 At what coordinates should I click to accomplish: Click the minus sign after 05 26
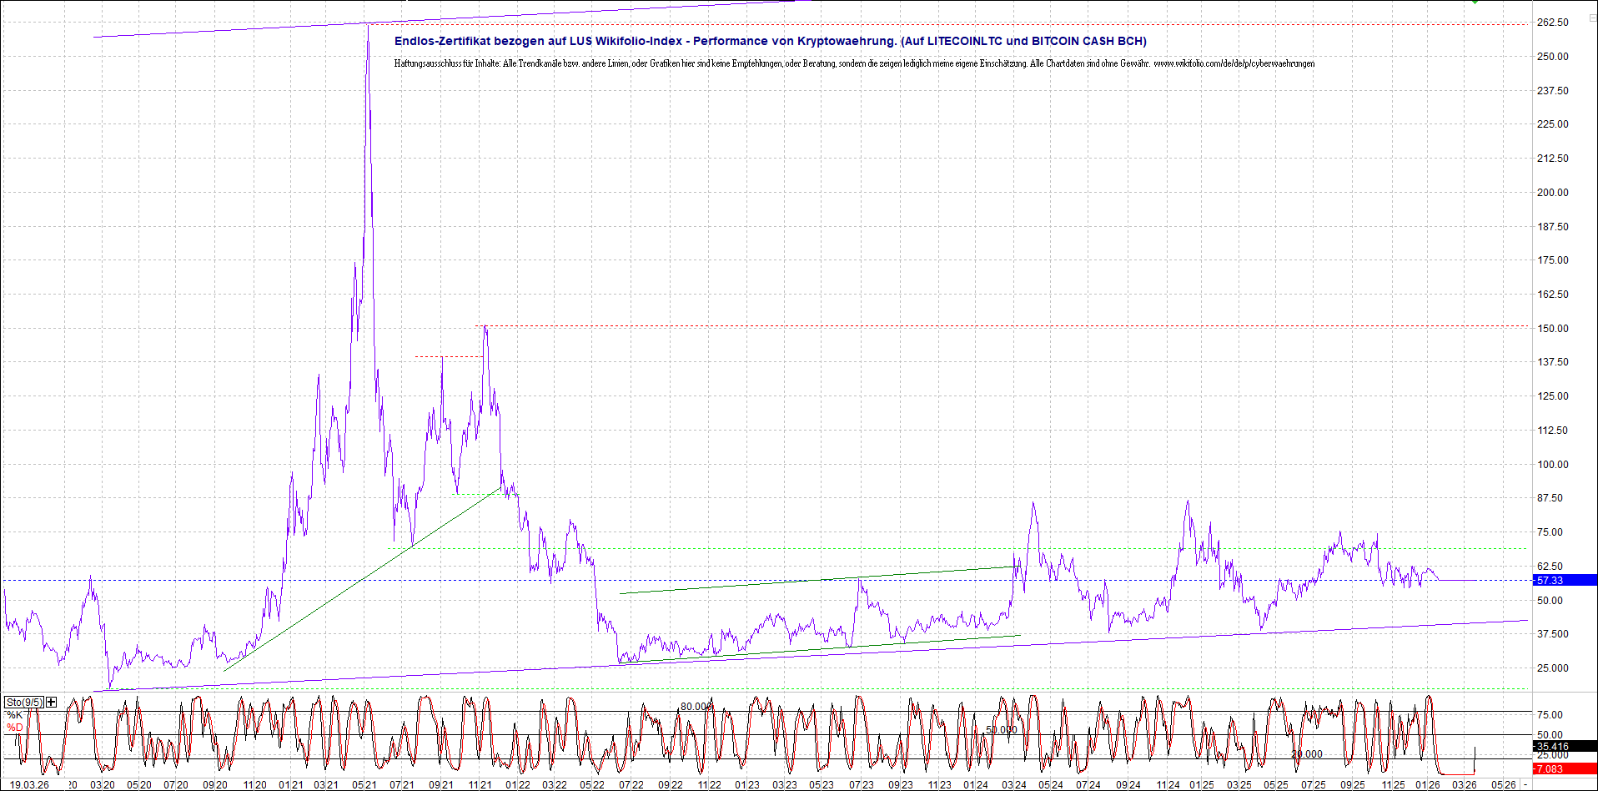1525,784
